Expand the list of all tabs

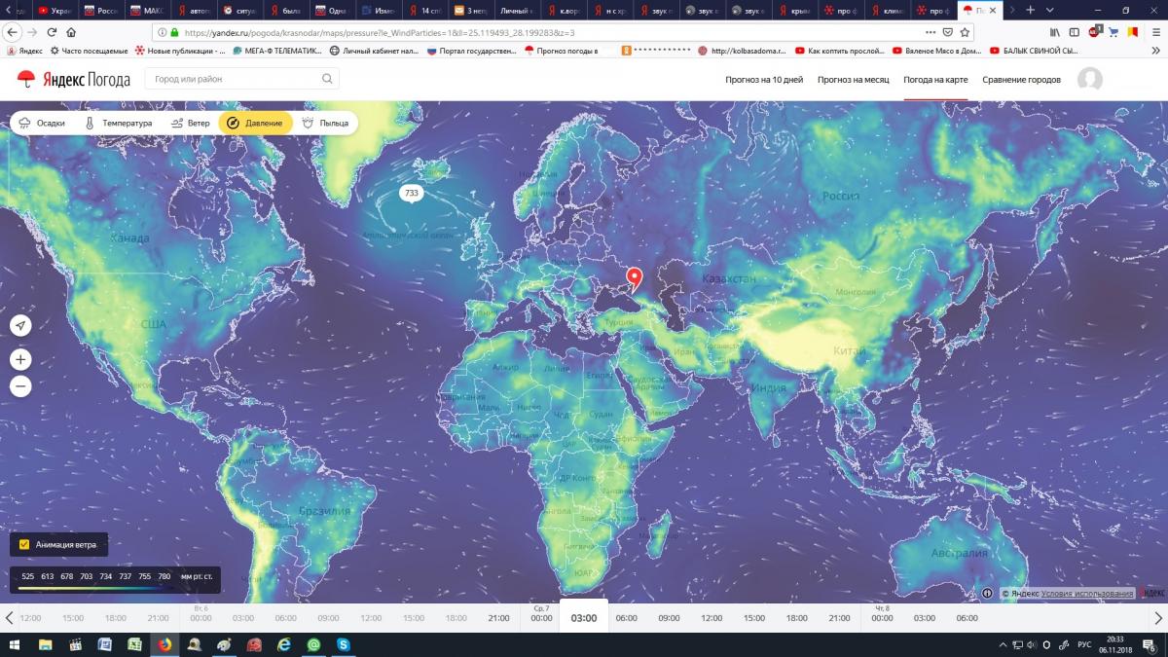1049,10
